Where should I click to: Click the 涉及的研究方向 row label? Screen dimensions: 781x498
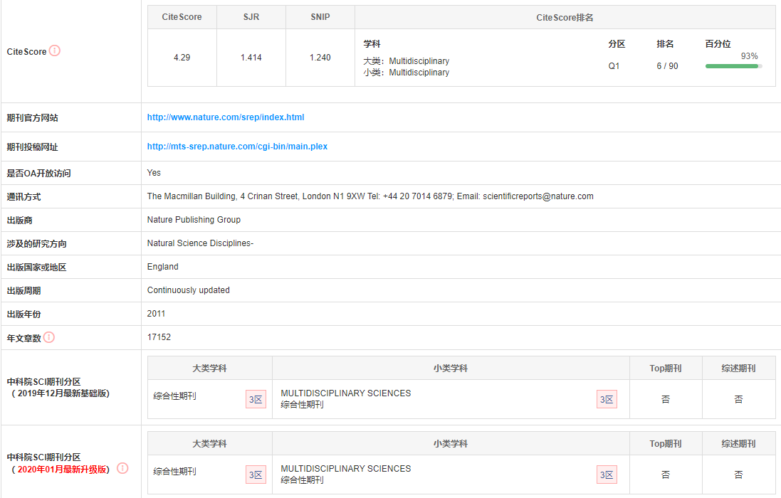pyautogui.click(x=36, y=244)
